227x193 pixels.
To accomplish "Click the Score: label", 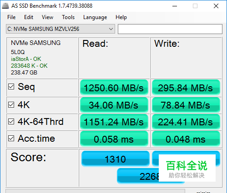I will point(28,157).
